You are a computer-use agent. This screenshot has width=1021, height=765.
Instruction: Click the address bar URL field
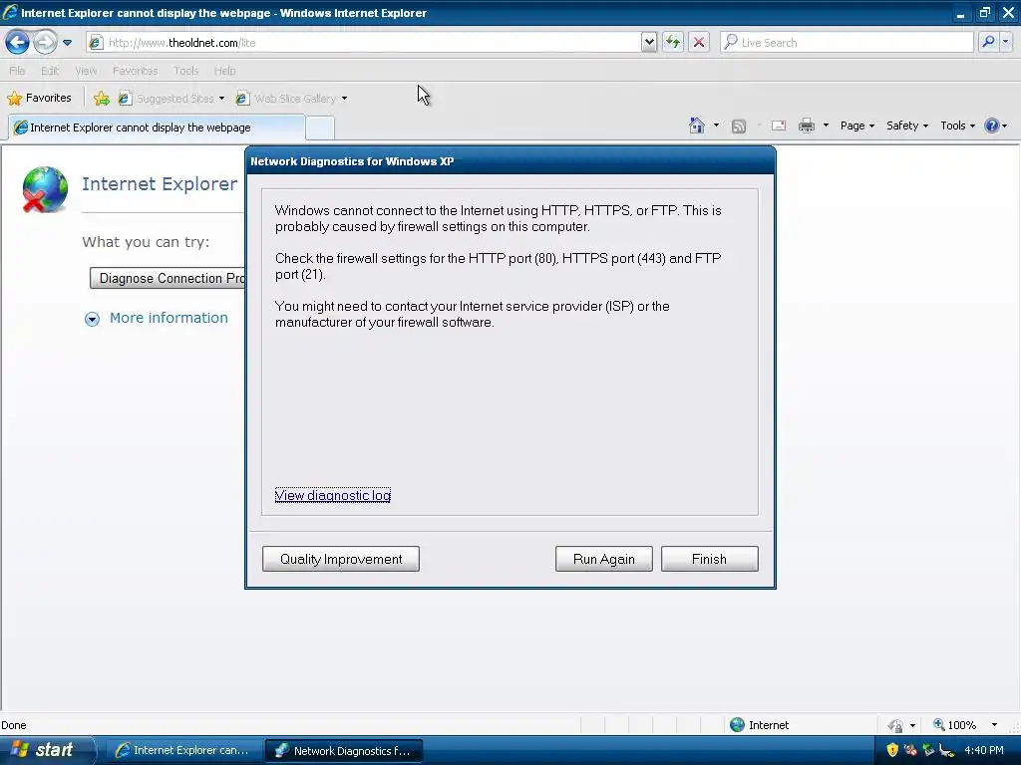tap(363, 43)
